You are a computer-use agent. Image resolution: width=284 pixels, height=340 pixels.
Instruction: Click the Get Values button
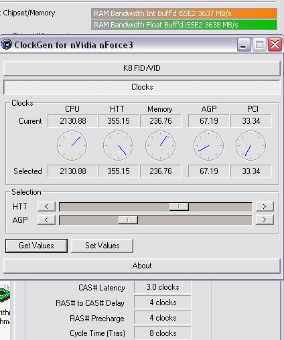pos(36,246)
